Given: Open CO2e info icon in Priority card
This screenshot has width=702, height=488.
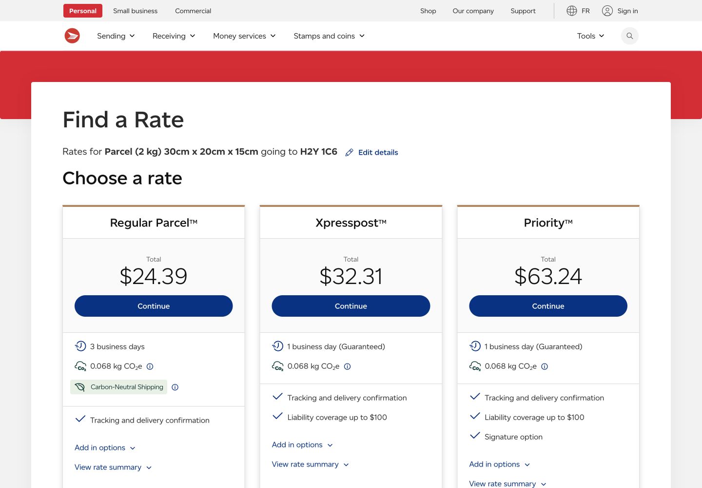Looking at the screenshot, I should click(545, 366).
